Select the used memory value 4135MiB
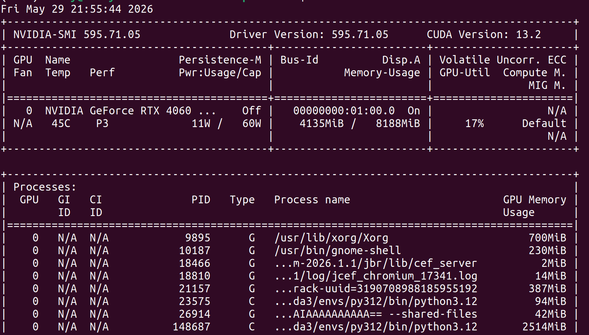This screenshot has height=335, width=589. 322,124
